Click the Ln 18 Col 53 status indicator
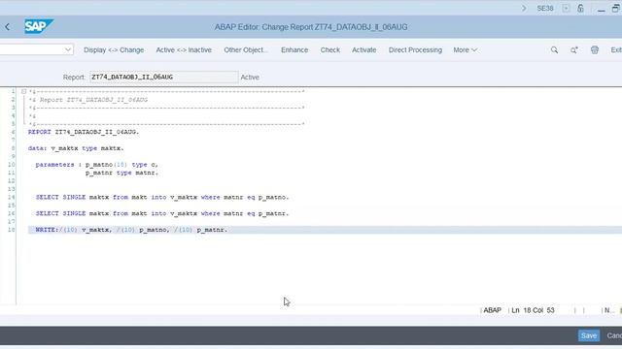622x349 pixels. point(533,310)
